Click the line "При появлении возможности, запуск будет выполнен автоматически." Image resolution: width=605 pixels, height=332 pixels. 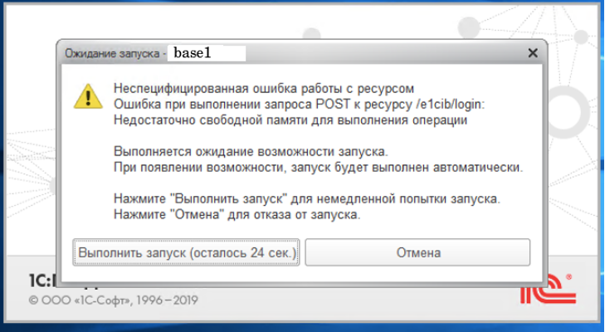[319, 167]
